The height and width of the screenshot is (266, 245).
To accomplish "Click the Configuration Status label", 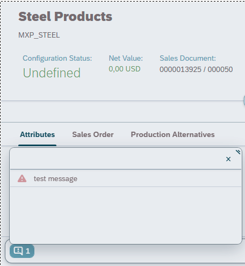I will (x=57, y=58).
